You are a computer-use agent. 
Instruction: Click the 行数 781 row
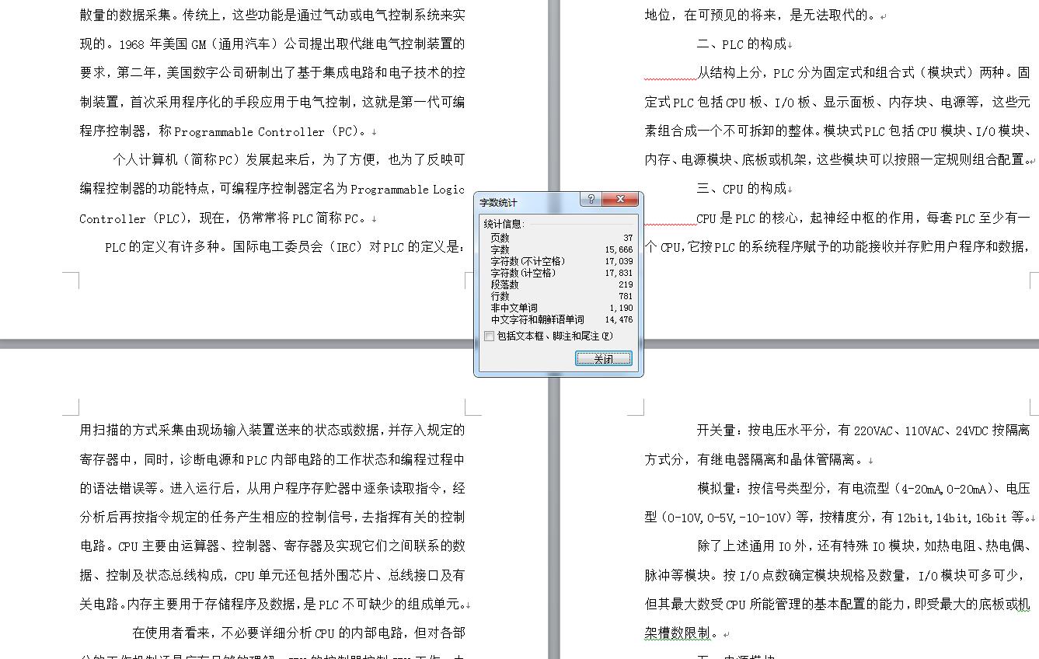pyautogui.click(x=561, y=296)
